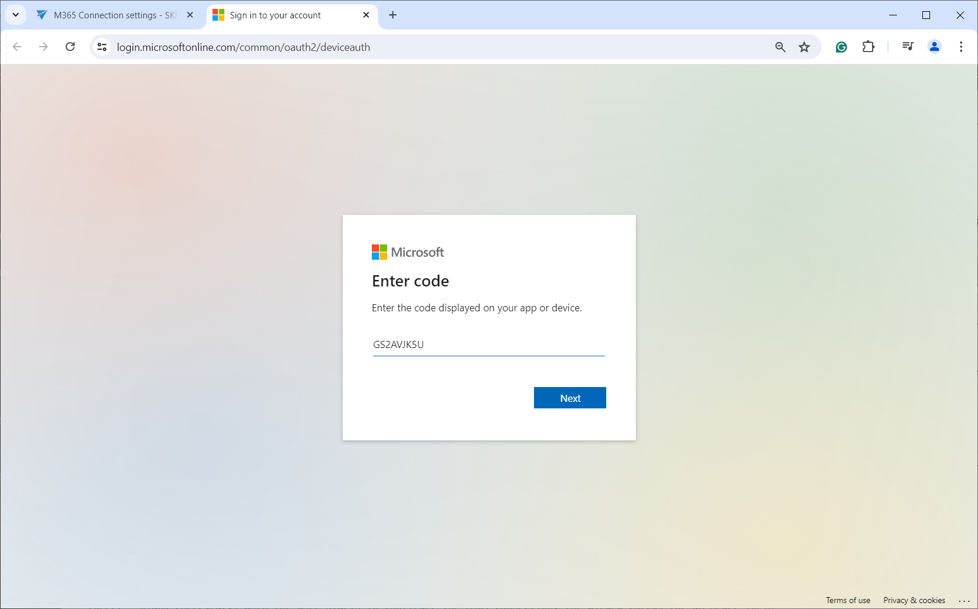Open the Extensions puzzle icon

868,47
